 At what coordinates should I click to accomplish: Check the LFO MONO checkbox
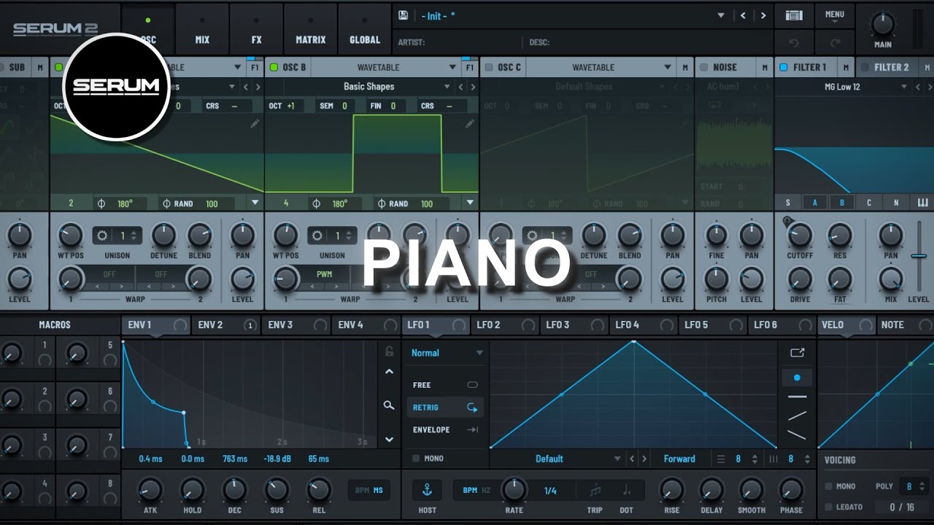416,459
